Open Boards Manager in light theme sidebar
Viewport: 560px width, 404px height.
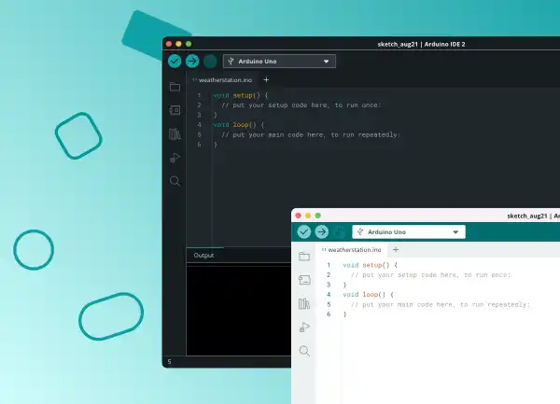[x=304, y=280]
